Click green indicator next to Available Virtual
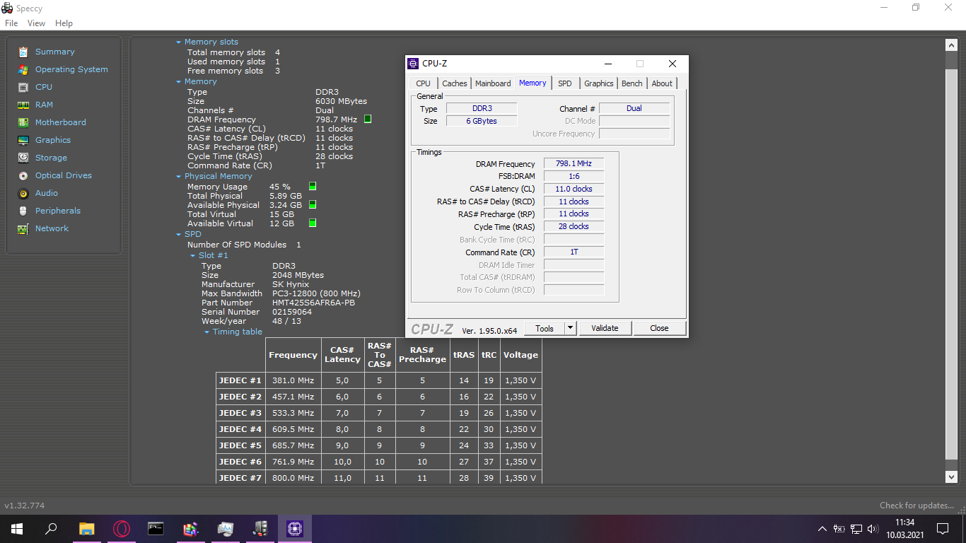This screenshot has height=543, width=966. point(313,223)
